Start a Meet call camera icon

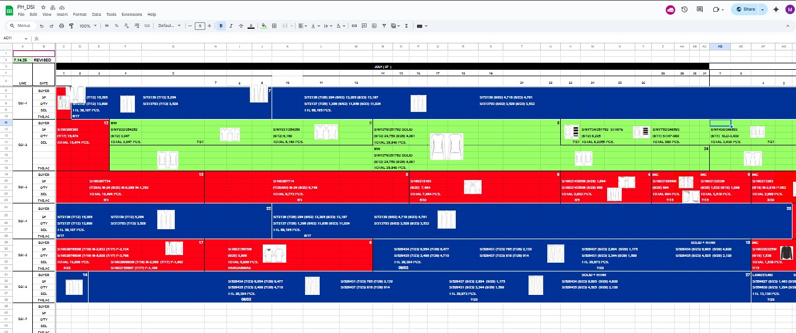coord(716,9)
